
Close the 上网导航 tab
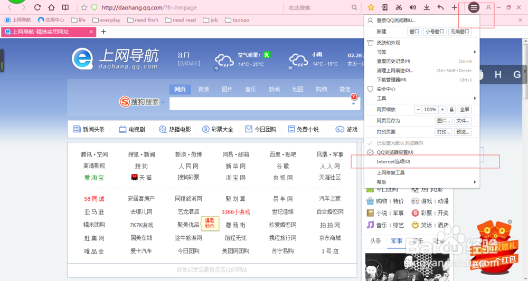(x=91, y=32)
